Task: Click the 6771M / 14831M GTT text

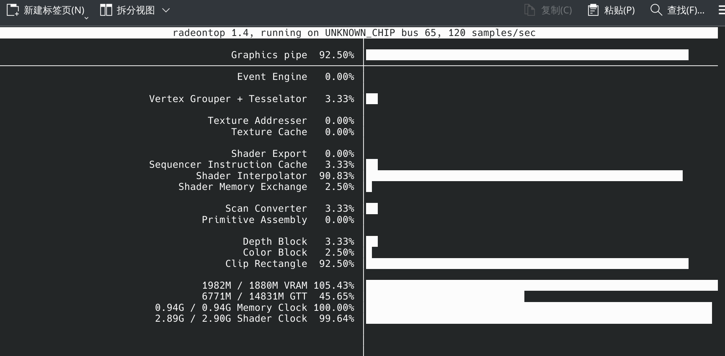Action: [254, 296]
